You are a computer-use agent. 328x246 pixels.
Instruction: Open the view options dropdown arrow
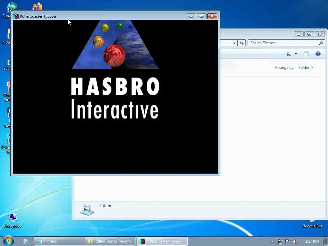[x=296, y=54]
